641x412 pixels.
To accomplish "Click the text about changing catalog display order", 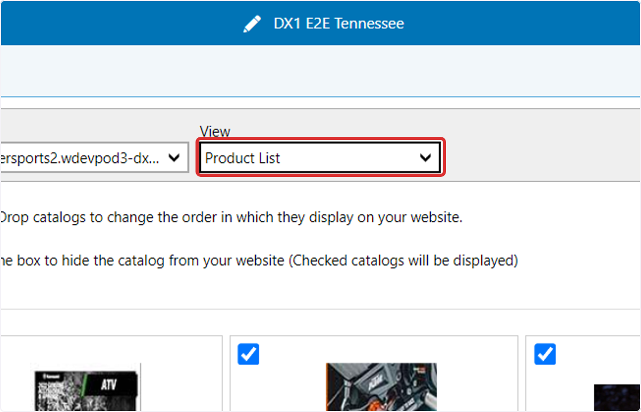I will tap(231, 218).
